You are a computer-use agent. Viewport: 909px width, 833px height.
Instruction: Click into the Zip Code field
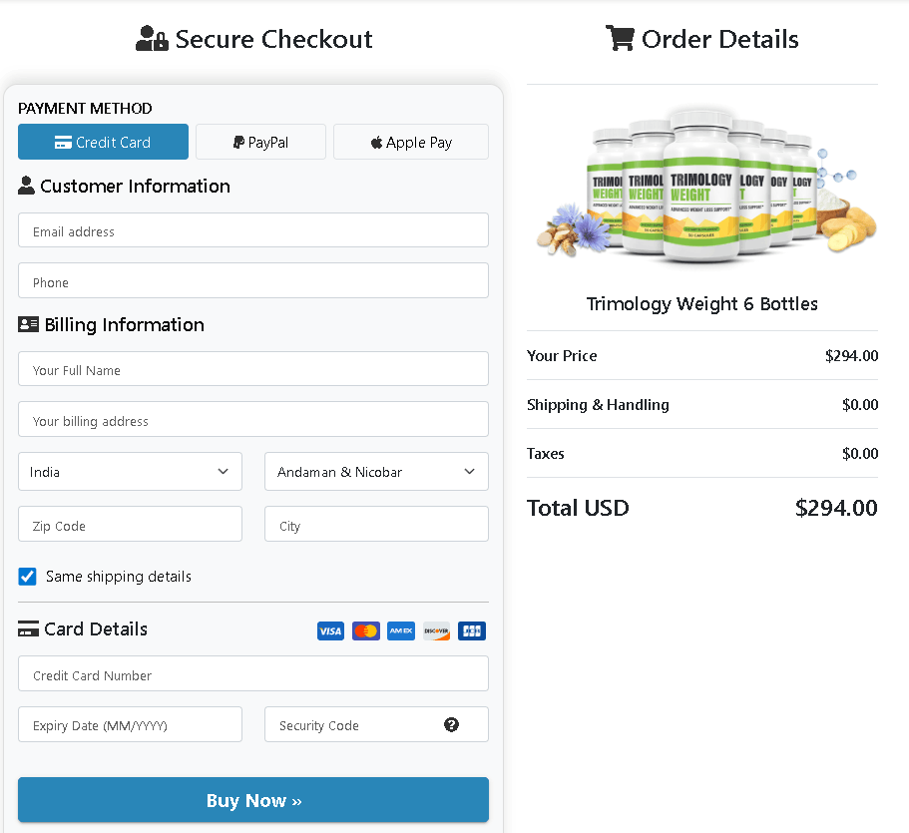130,525
